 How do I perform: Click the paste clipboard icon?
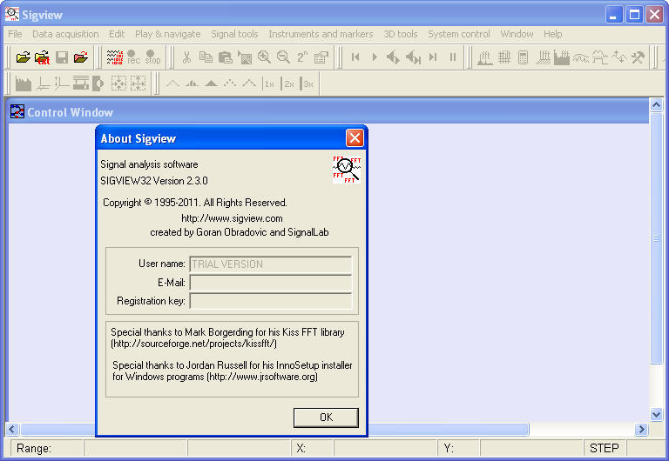(226, 57)
